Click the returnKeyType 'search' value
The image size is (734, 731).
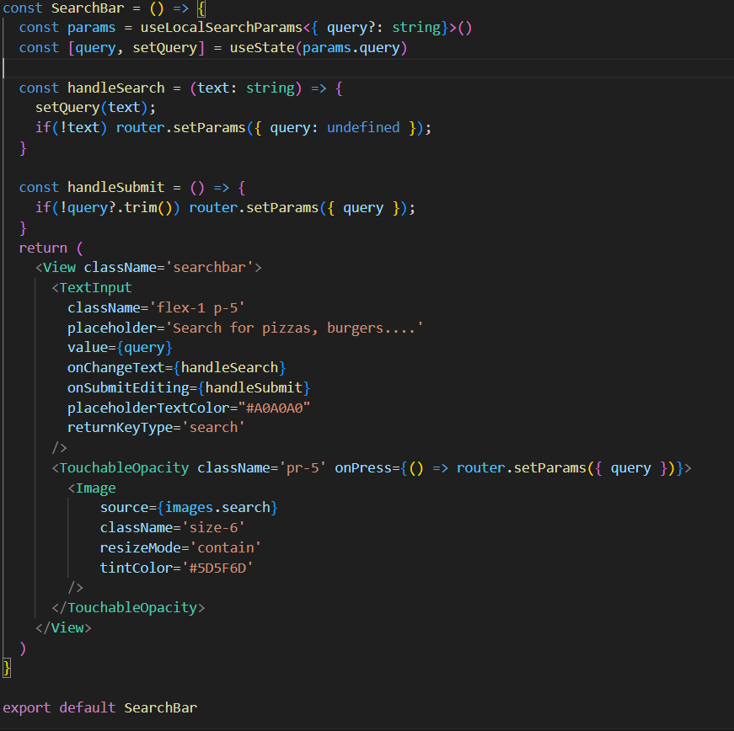click(x=213, y=428)
